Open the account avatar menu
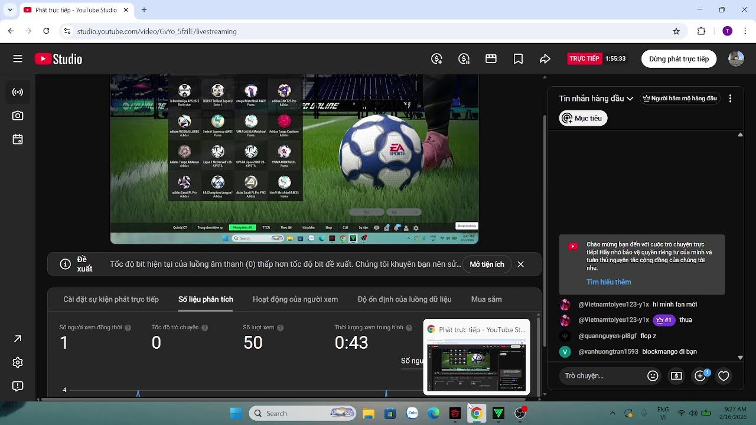This screenshot has height=425, width=756. [x=737, y=58]
